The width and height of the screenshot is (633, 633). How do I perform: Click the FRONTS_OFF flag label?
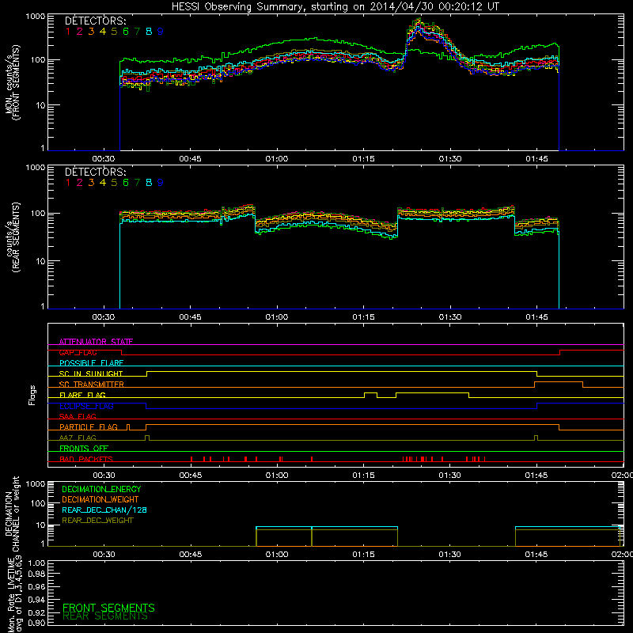click(84, 449)
